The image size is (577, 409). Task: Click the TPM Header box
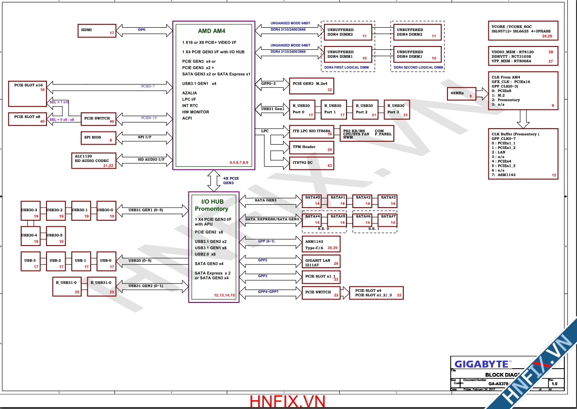[x=311, y=148]
